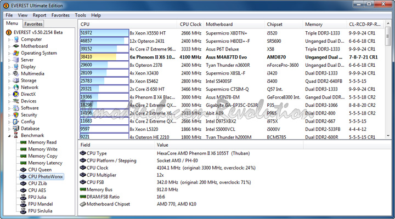Click the Benchmark hourglass icon
The height and width of the screenshot is (219, 395).
[x=16, y=135]
